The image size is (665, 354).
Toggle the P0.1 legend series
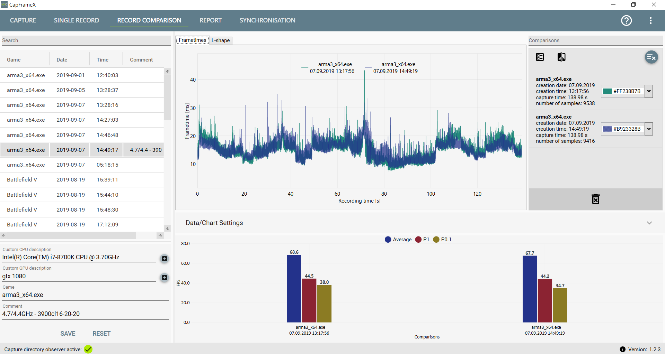[x=442, y=239]
